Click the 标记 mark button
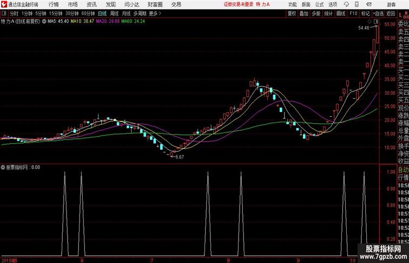Image resolution: width=409 pixels, height=263 pixels. pyautogui.click(x=365, y=14)
